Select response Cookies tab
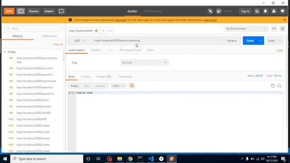This screenshot has height=163, width=290. [x=86, y=77]
